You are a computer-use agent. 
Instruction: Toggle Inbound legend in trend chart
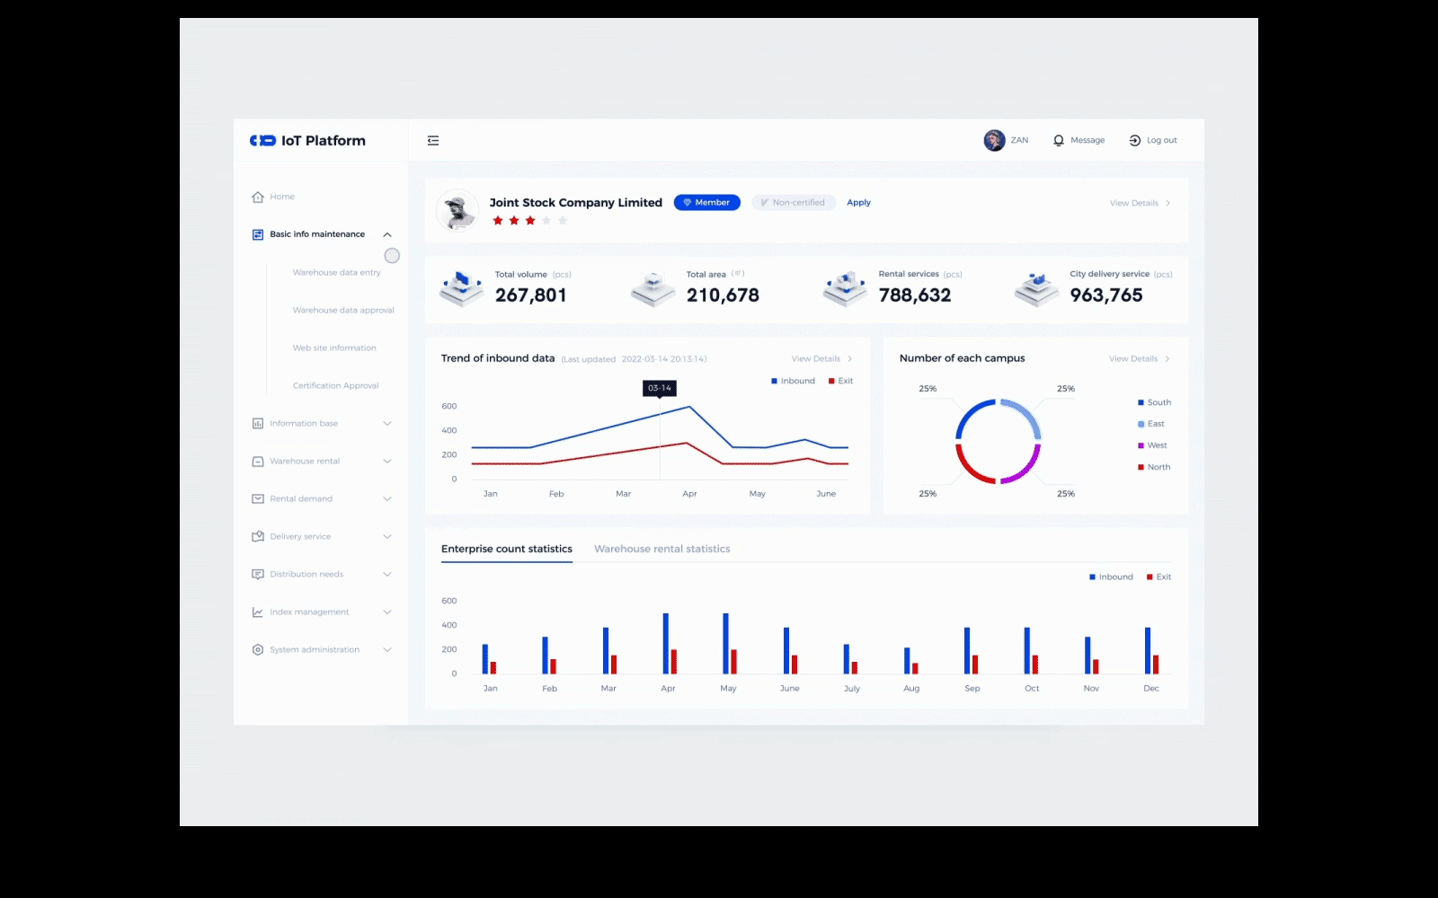click(793, 381)
